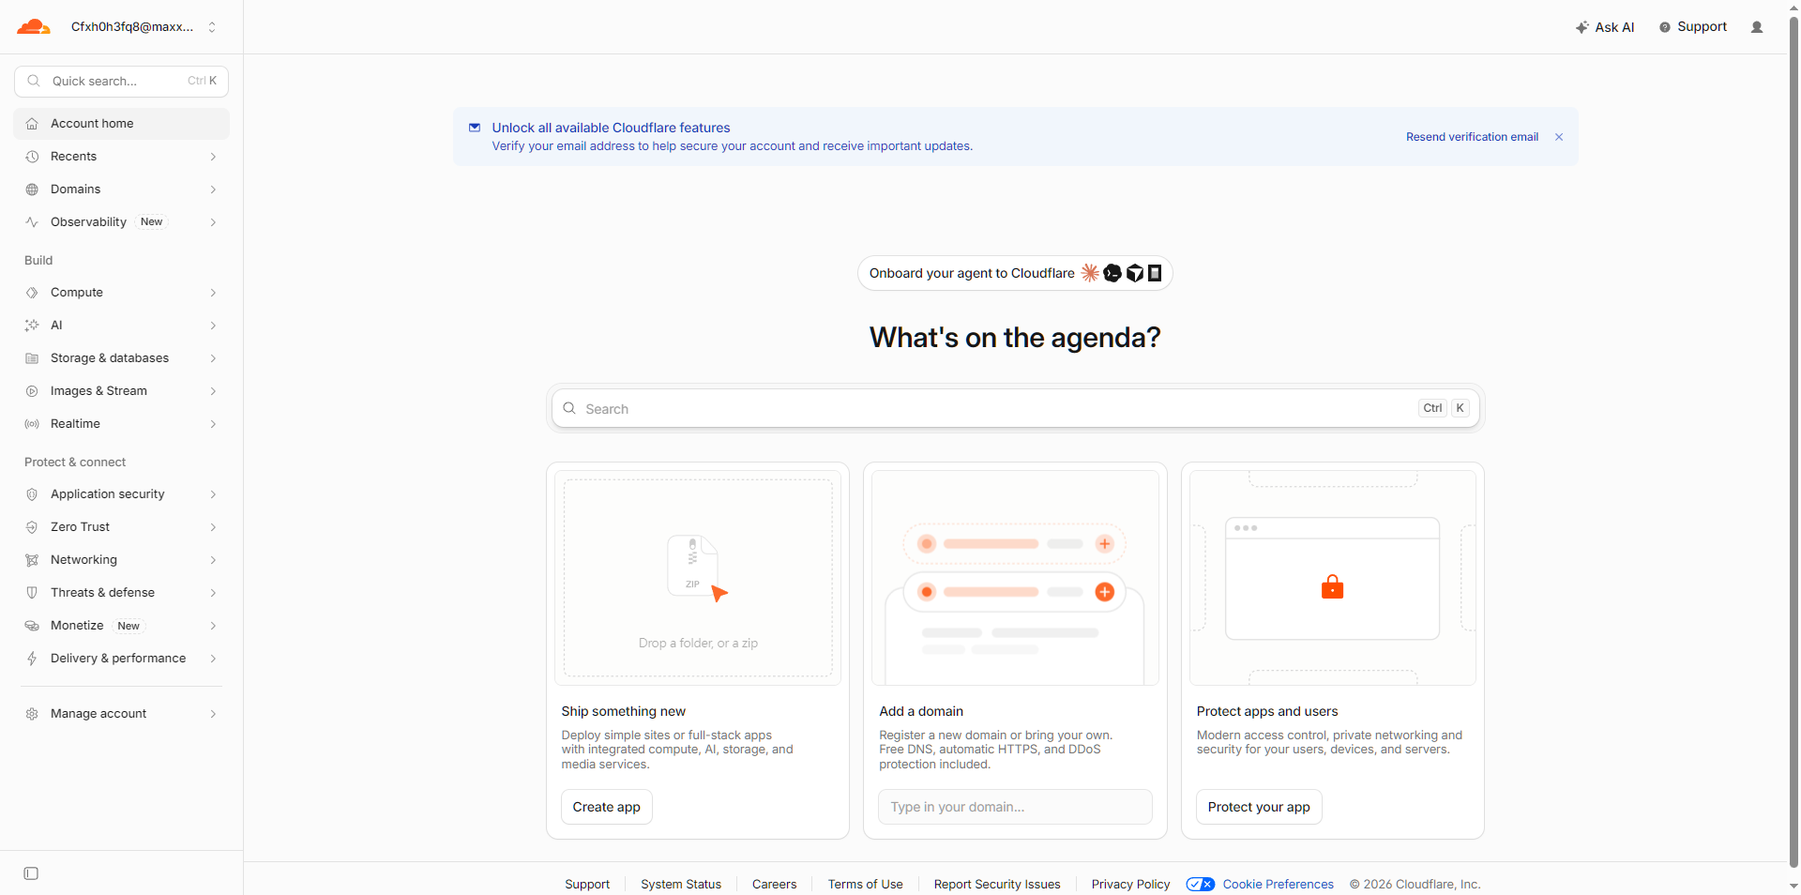Viewport: 1801px width, 895px height.
Task: Click the Quick search field
Action: click(121, 81)
